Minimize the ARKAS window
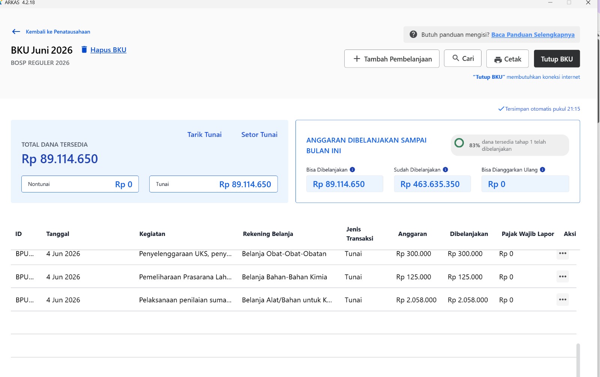The image size is (600, 377). click(550, 3)
